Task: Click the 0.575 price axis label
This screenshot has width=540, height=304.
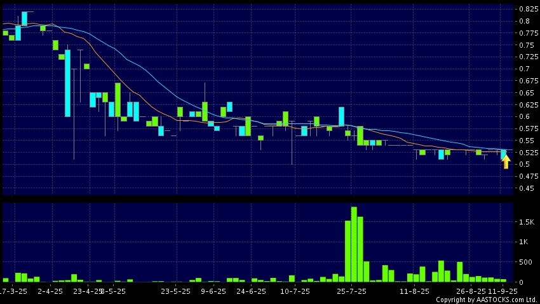Action: click(529, 128)
